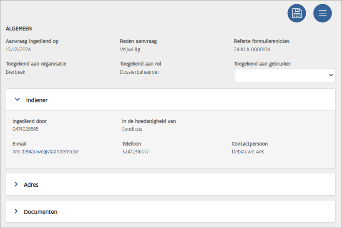
Task: Click the ALGEMEEN section heading
Action: (19, 29)
